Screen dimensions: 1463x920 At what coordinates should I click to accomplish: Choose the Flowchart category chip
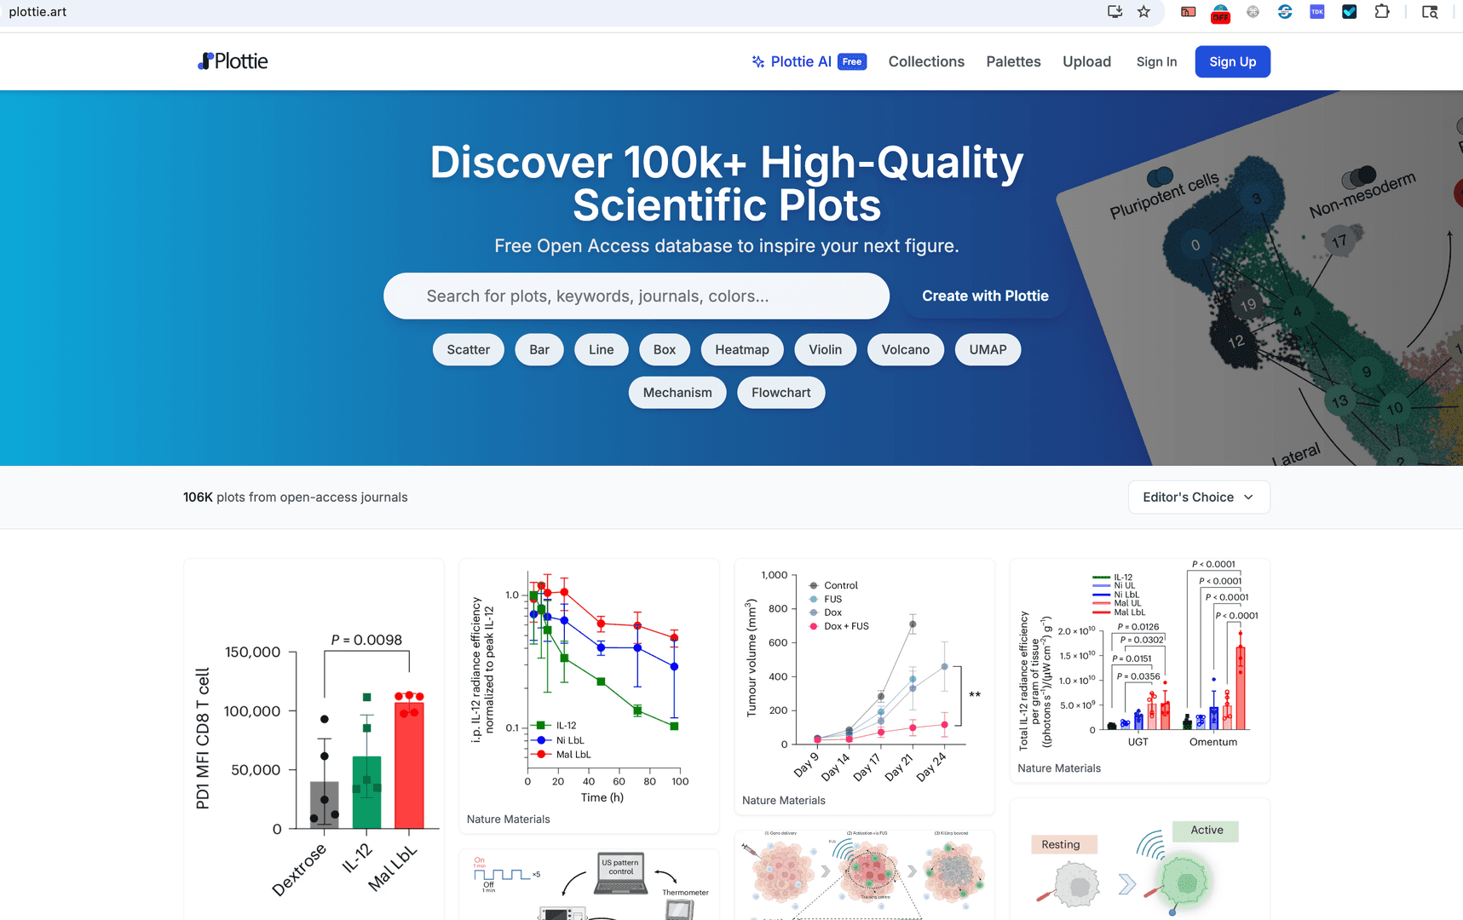point(780,393)
